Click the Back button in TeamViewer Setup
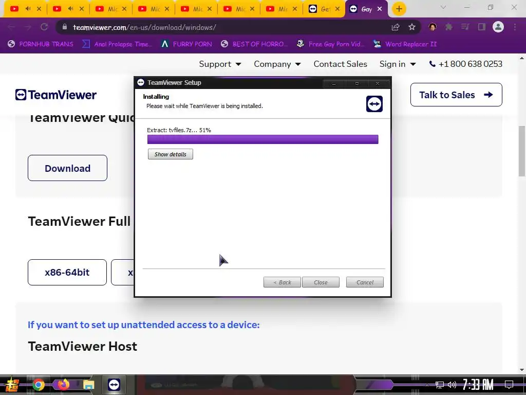The image size is (526, 395). tap(282, 282)
